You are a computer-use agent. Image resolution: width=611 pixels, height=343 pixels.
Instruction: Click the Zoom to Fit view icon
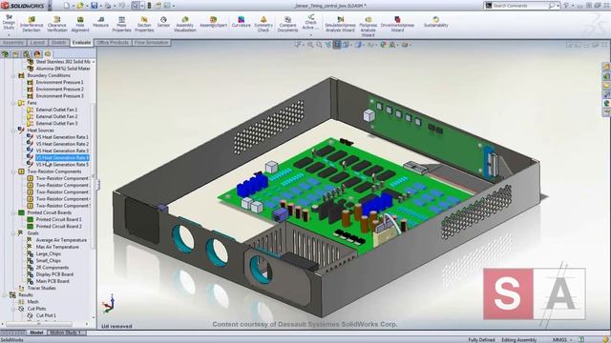coord(310,45)
